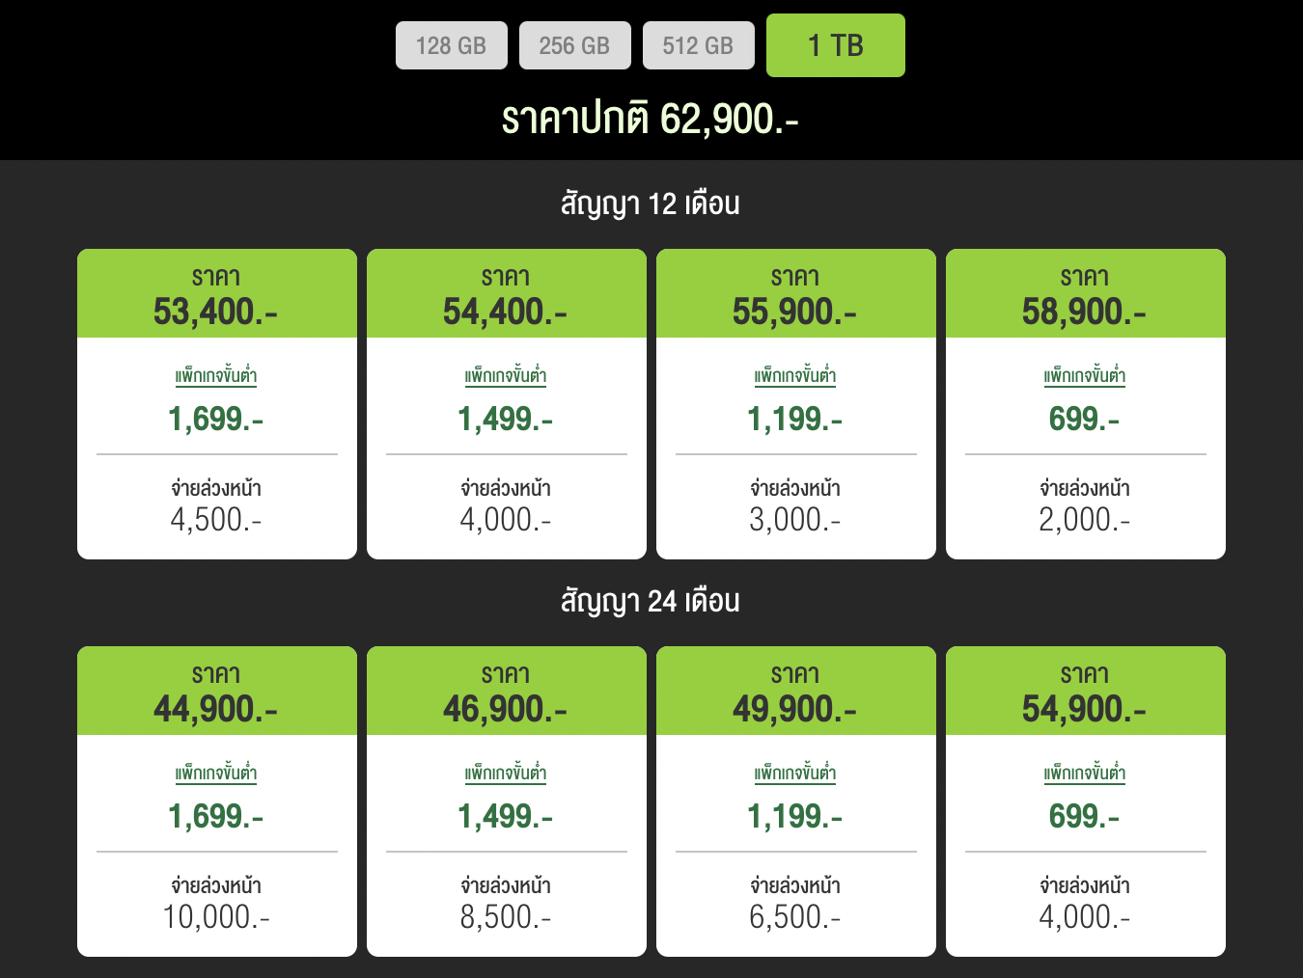Click the ราคาปกติ 62,900.- regular price text
Image resolution: width=1303 pixels, height=978 pixels.
click(650, 120)
